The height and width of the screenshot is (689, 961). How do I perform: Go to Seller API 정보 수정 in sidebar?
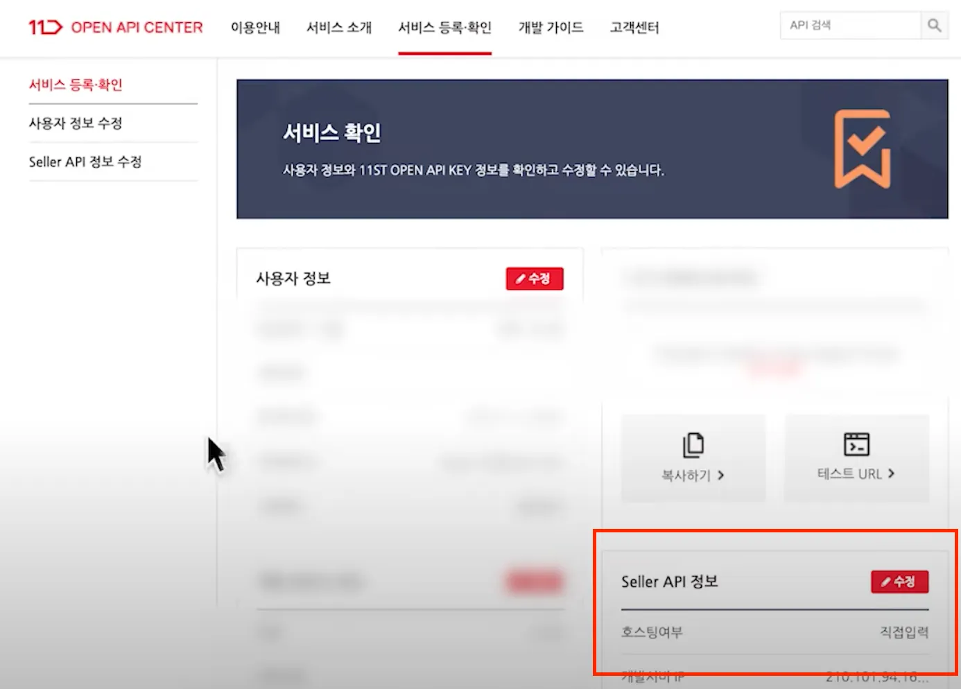pyautogui.click(x=85, y=162)
